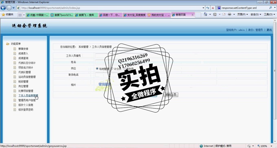Click the browser Back arrow button

pyautogui.click(x=3, y=8)
